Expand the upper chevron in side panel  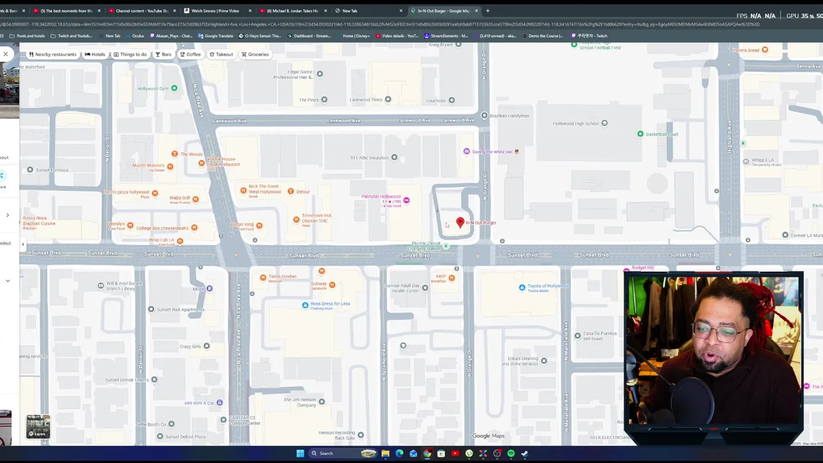point(8,215)
